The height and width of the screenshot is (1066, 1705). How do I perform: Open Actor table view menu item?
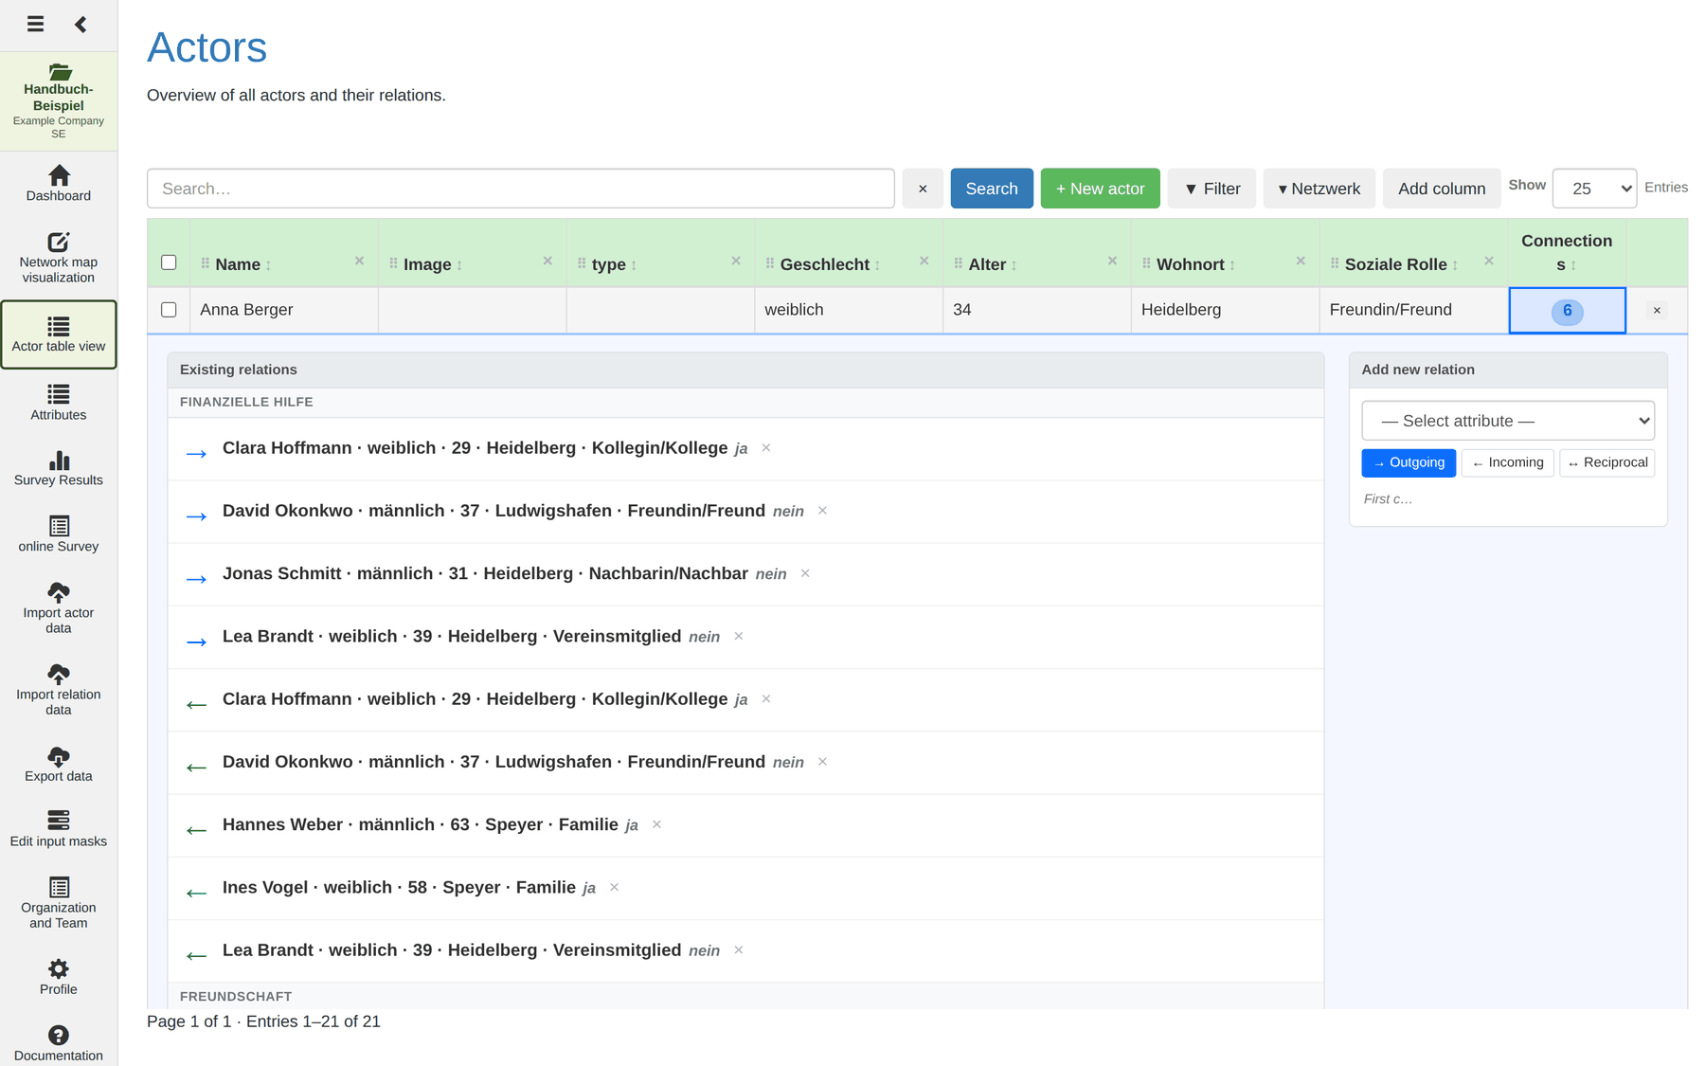click(x=59, y=334)
